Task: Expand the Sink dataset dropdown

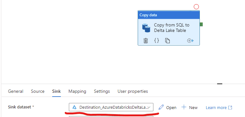Action: 111,107
